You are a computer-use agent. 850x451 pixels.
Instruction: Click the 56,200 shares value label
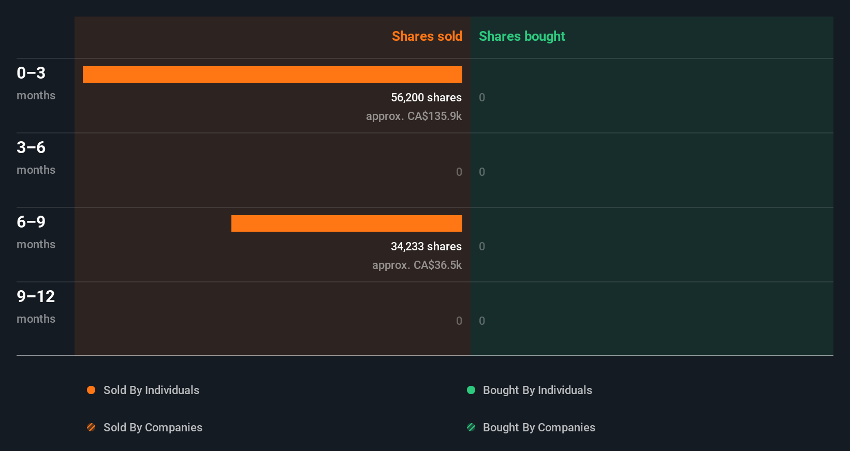coord(426,97)
